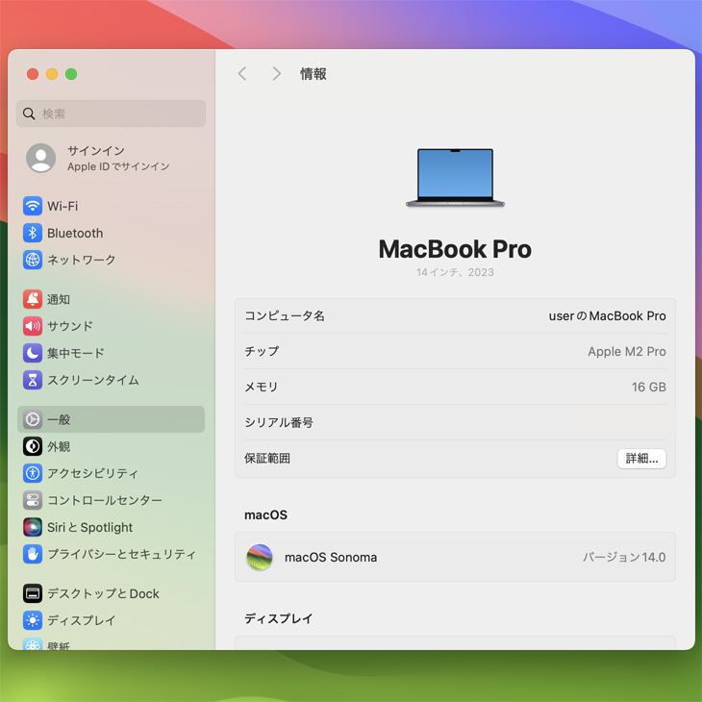
Task: Click the サウンド speaker icon
Action: click(33, 326)
